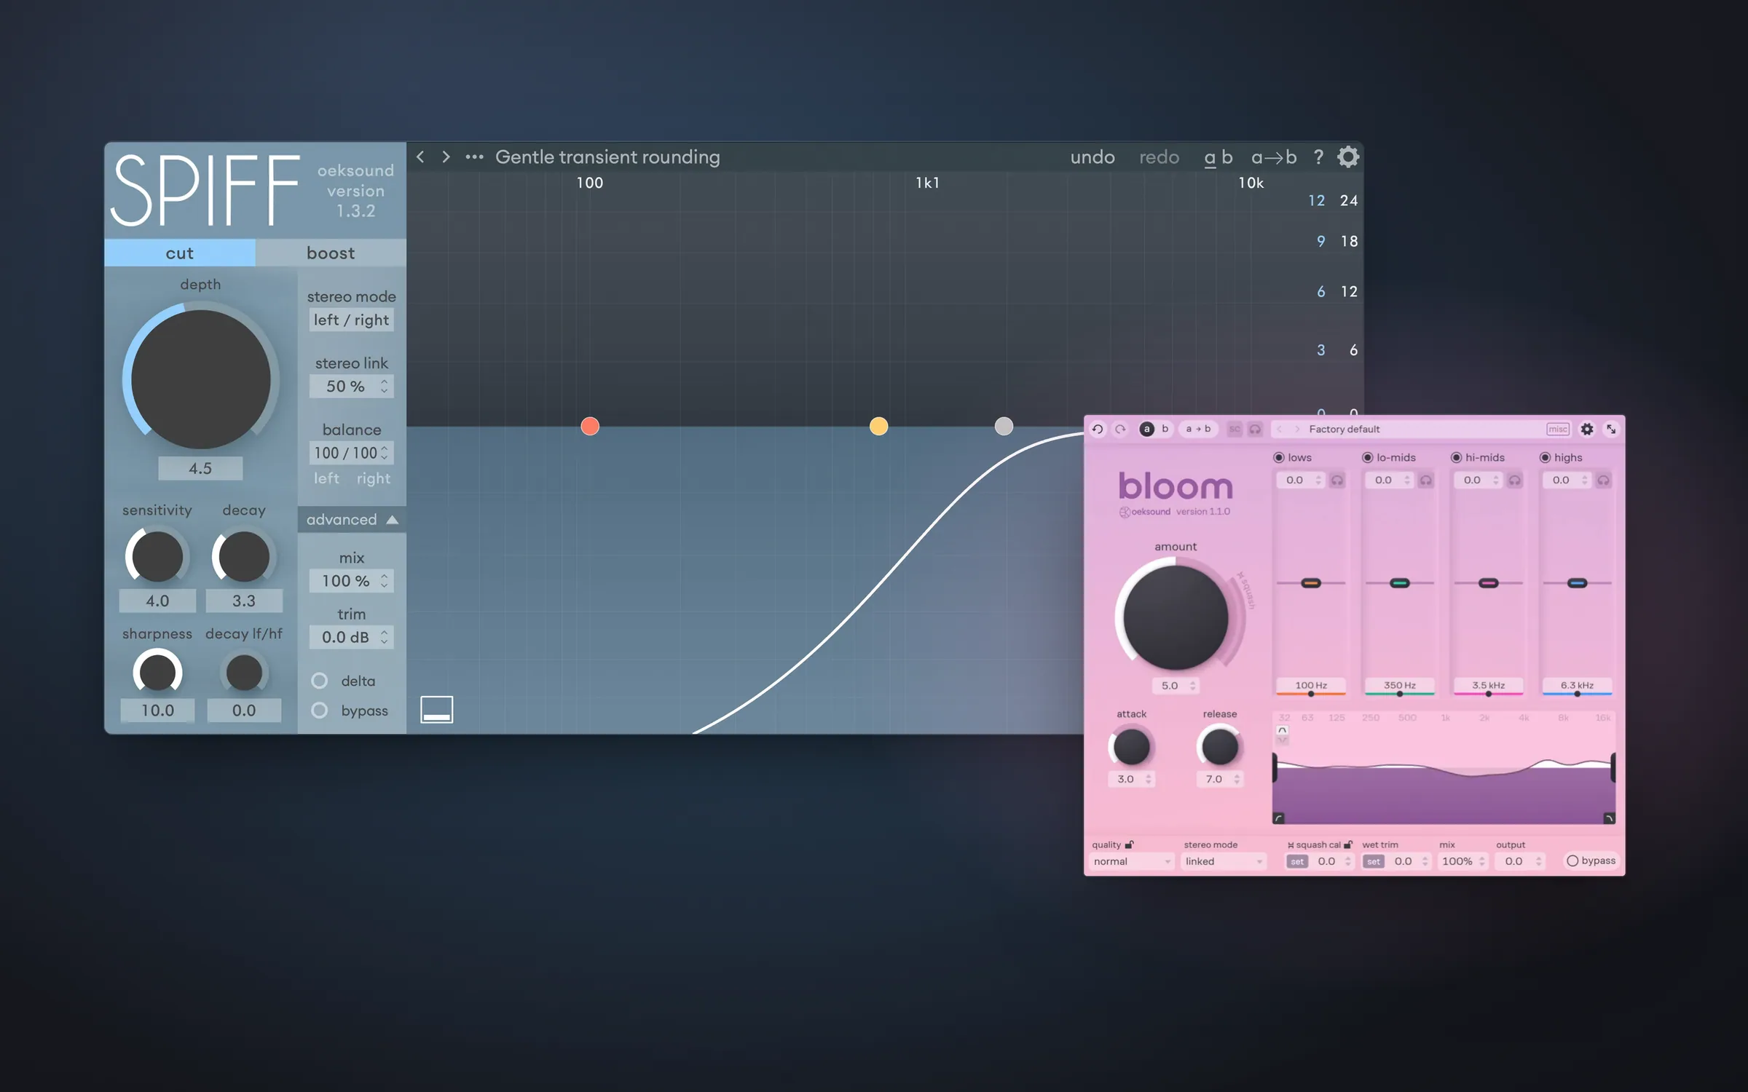1748x1092 pixels.
Task: Switch bloom to state a
Action: 1146,429
